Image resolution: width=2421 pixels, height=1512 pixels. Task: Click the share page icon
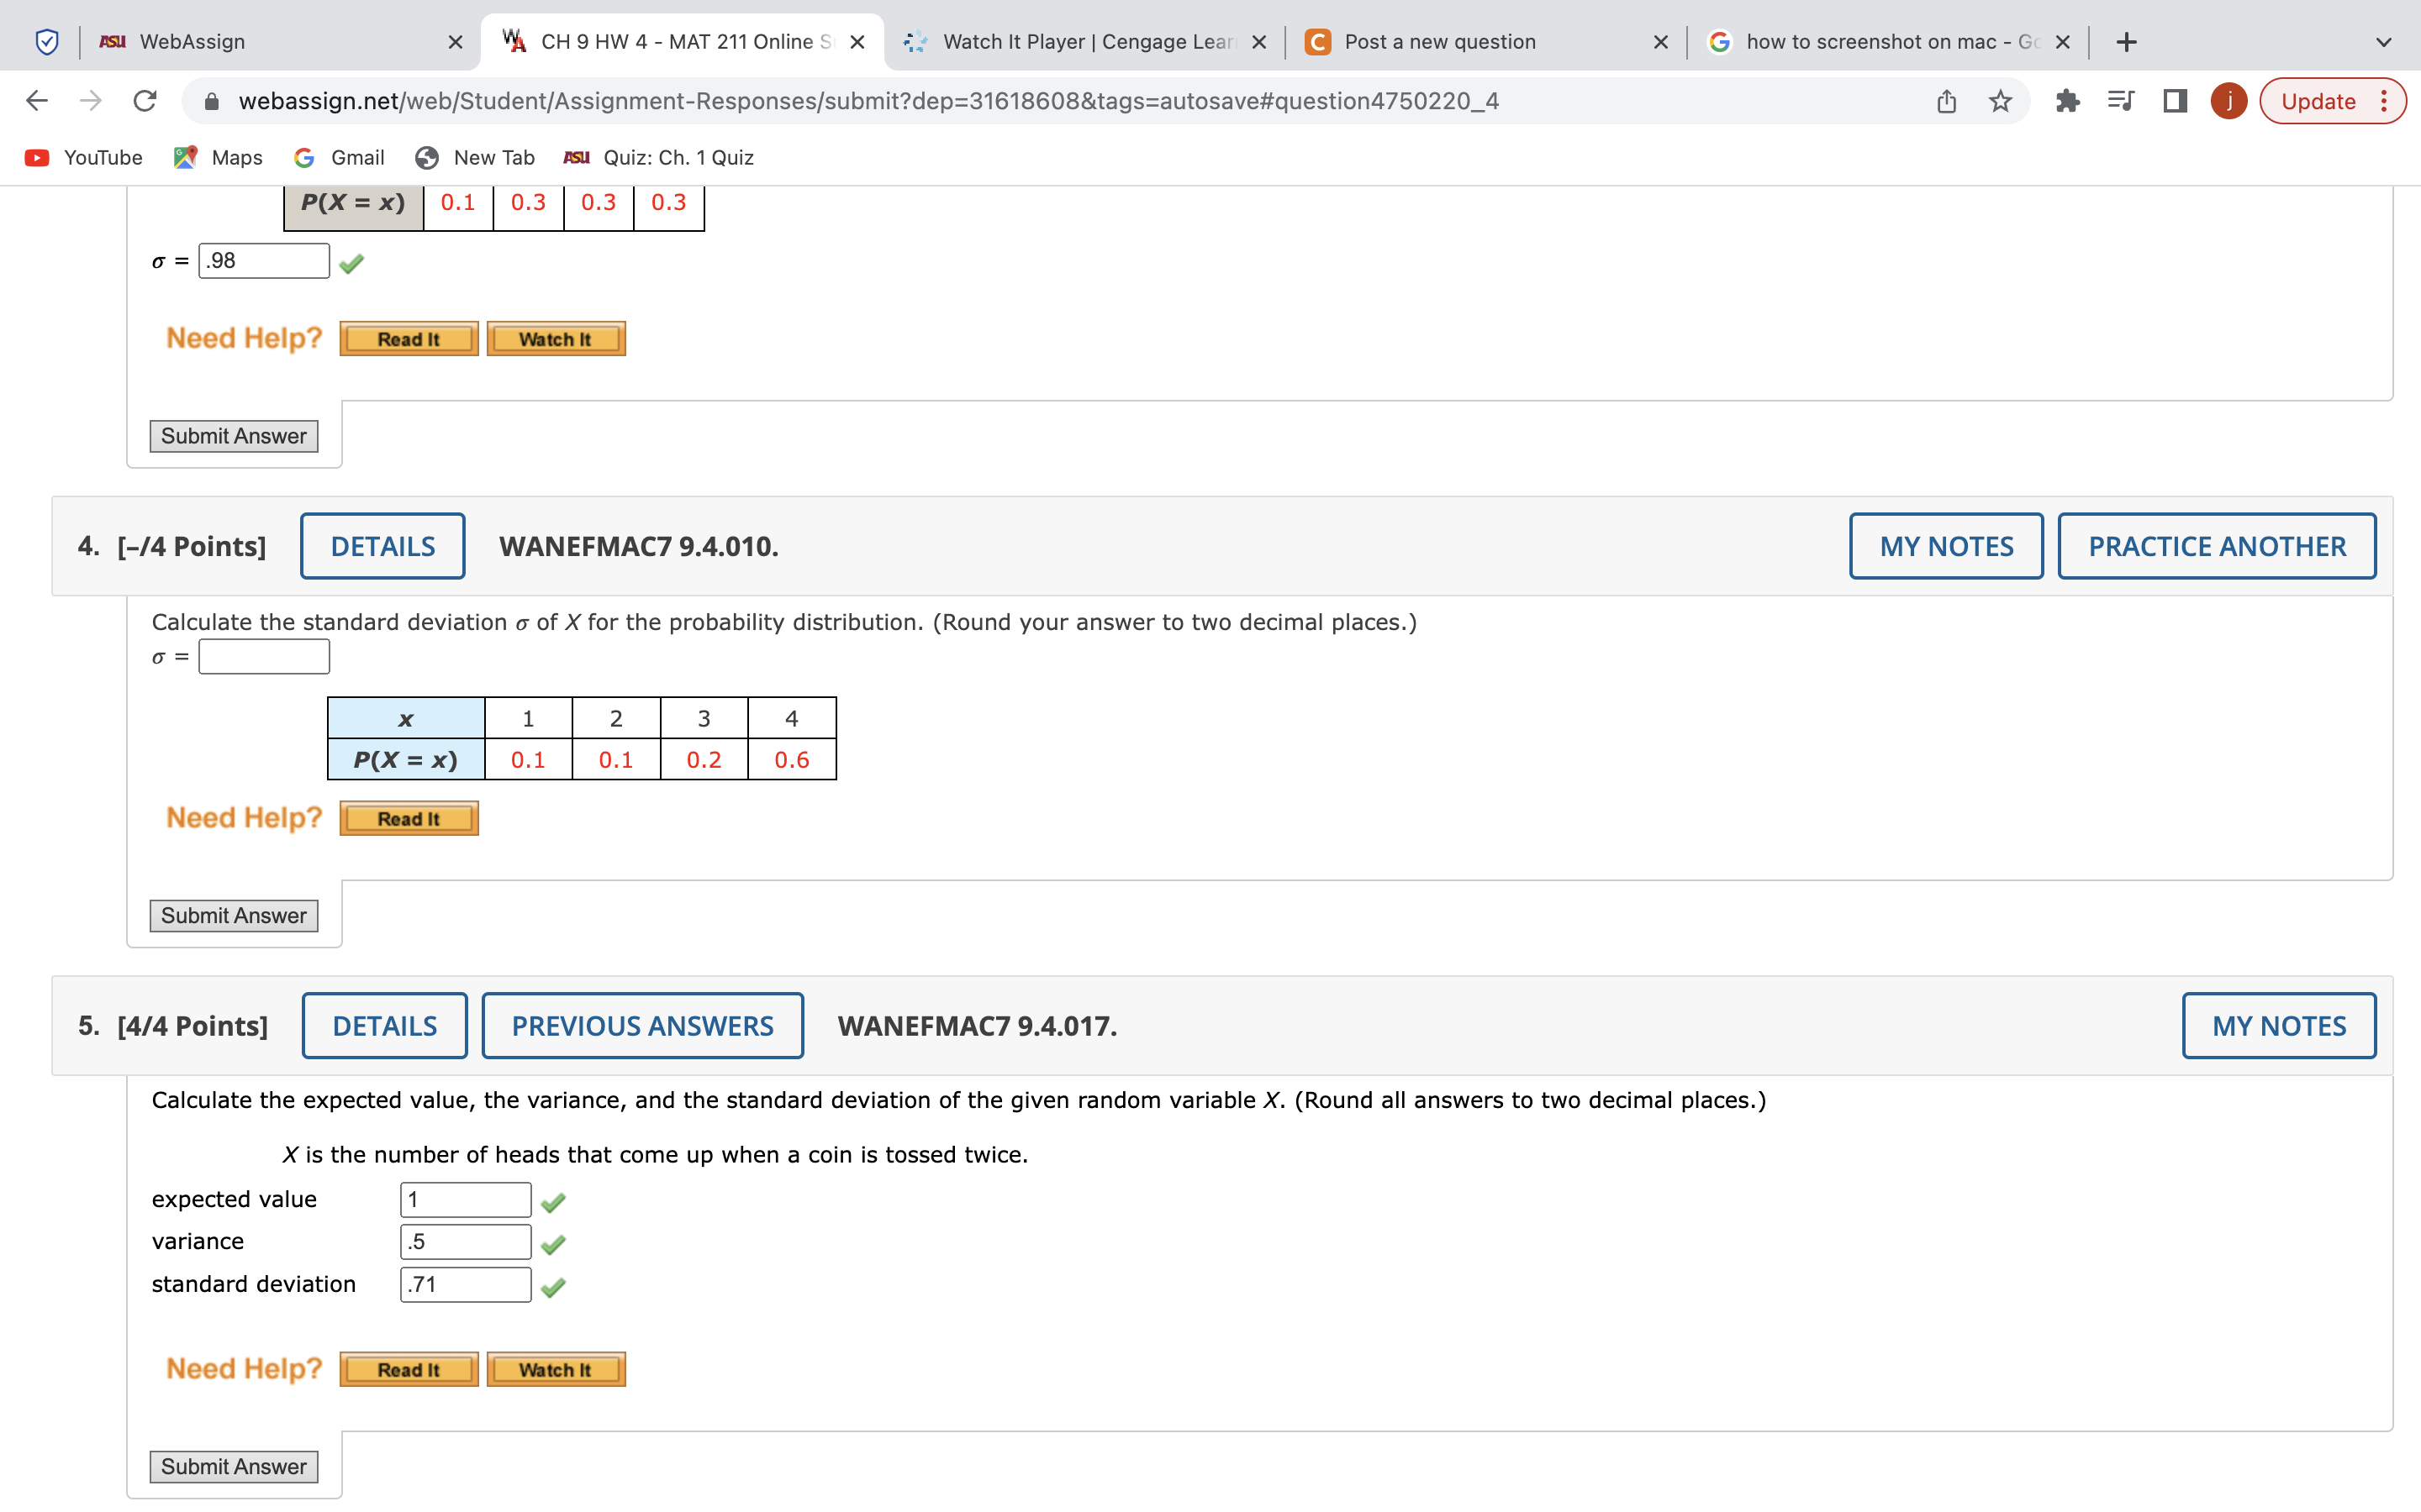[1946, 101]
